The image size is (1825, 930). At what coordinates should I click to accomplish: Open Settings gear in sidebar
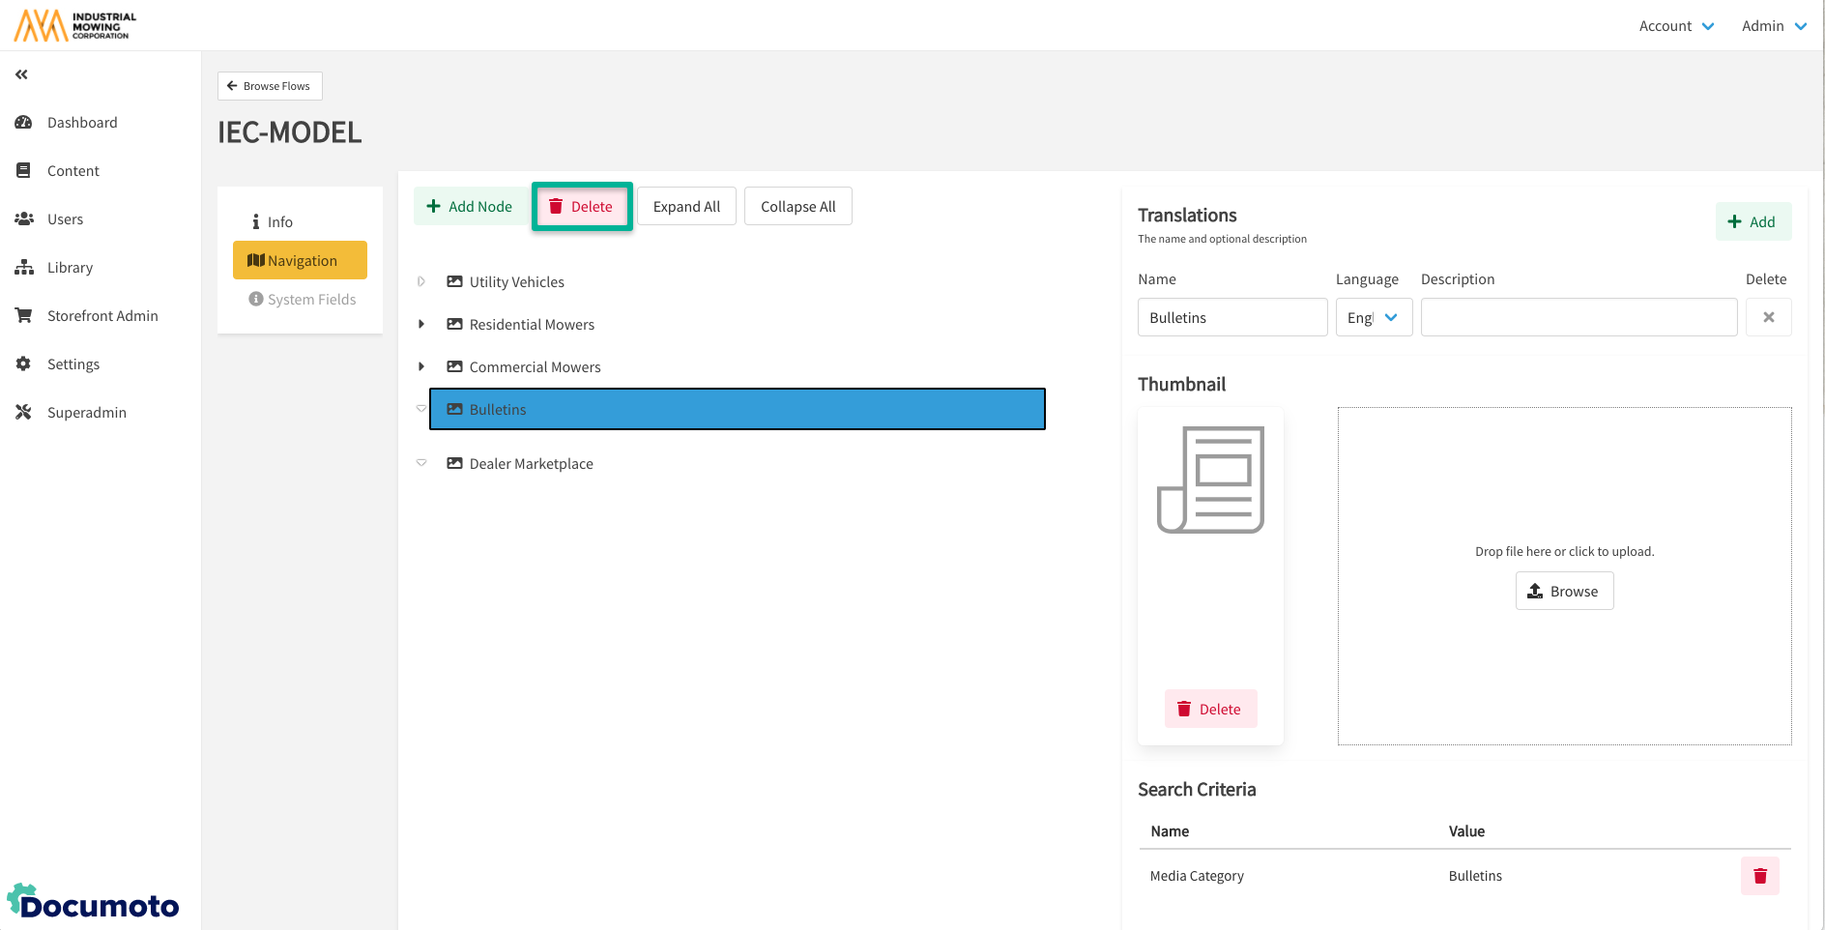pos(24,364)
